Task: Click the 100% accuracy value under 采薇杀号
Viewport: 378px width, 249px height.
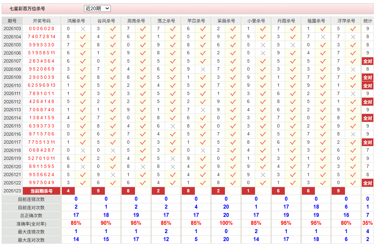Action: [x=226, y=223]
